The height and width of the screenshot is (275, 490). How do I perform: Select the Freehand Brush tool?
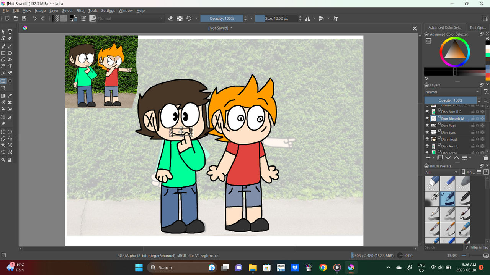pos(3,46)
